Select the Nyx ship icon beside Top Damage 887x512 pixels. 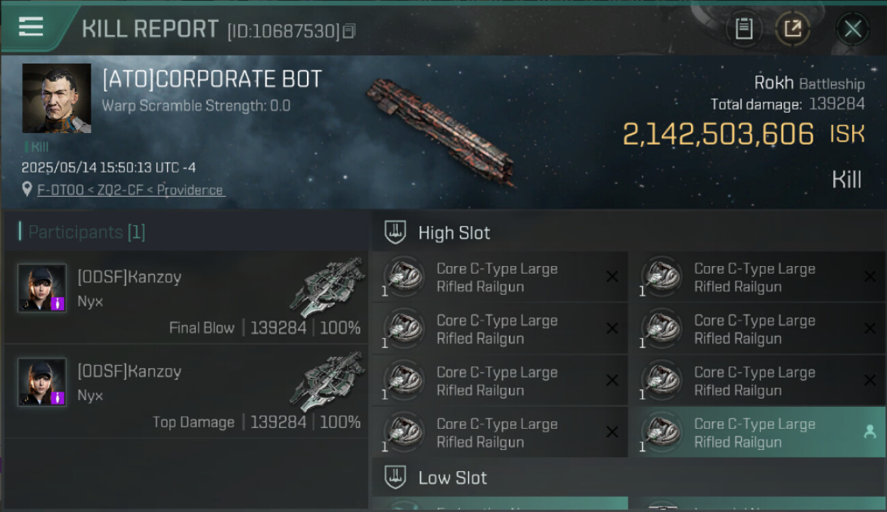pos(328,381)
